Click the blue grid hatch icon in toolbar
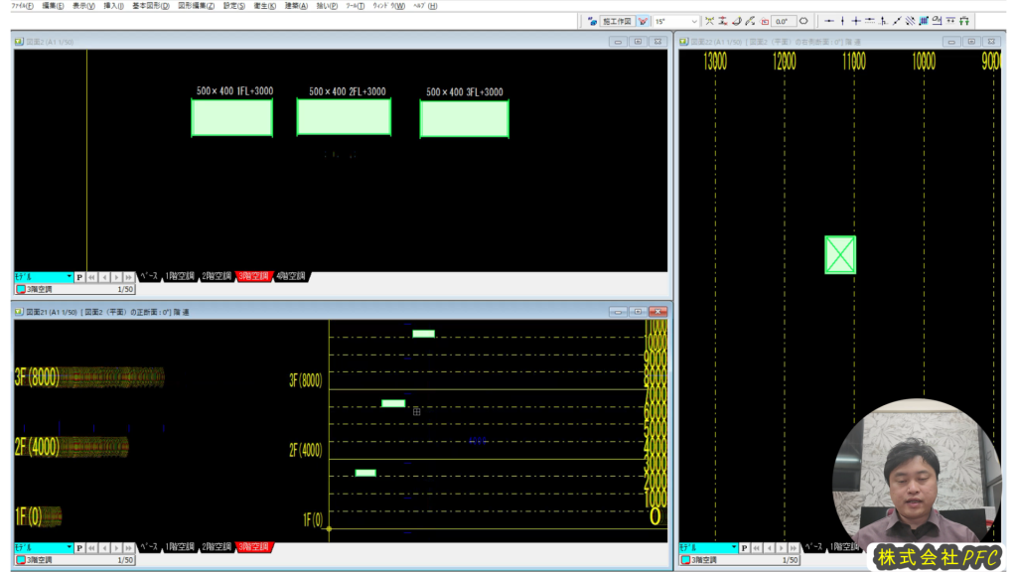 923,21
